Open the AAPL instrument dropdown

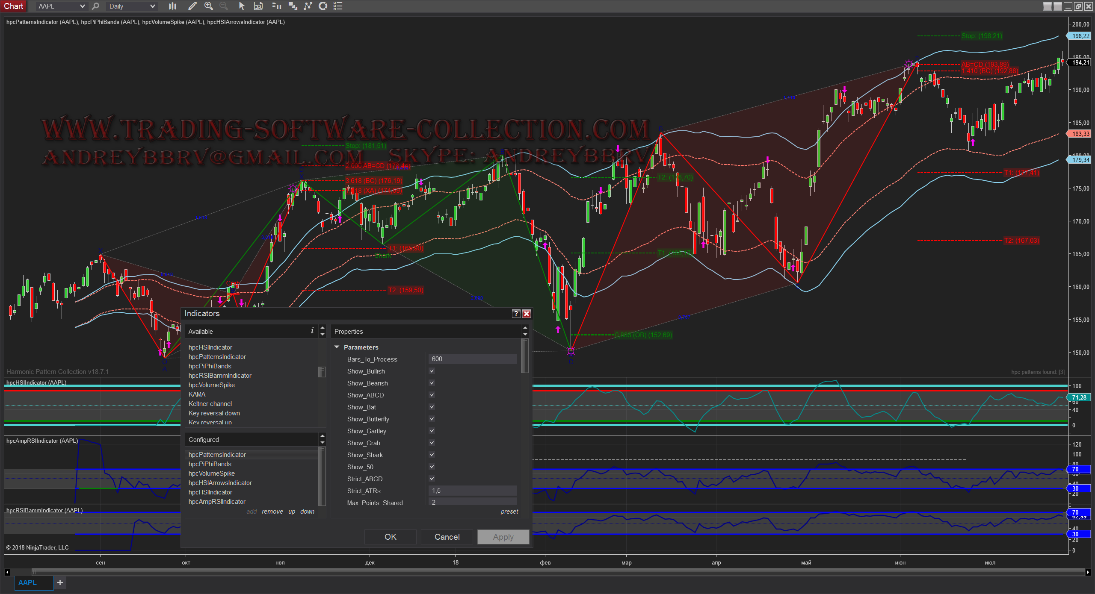pos(82,6)
